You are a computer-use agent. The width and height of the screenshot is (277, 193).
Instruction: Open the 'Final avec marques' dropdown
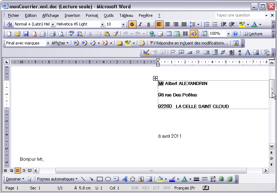point(48,43)
